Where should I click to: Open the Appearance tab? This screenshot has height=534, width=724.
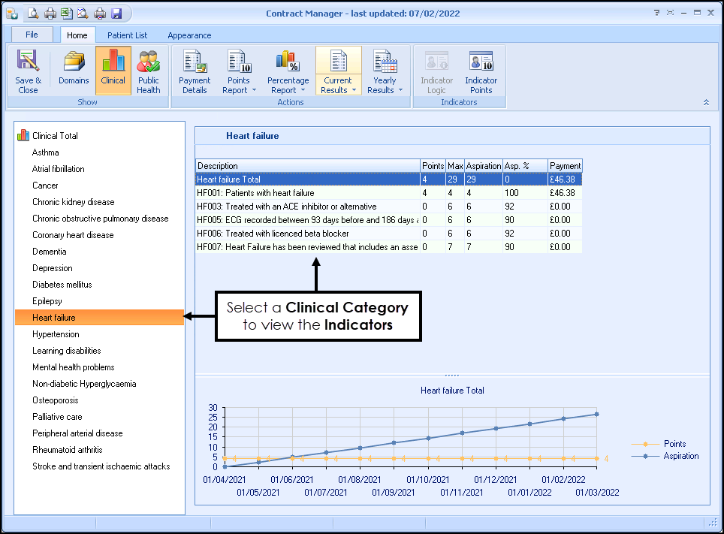coord(189,35)
